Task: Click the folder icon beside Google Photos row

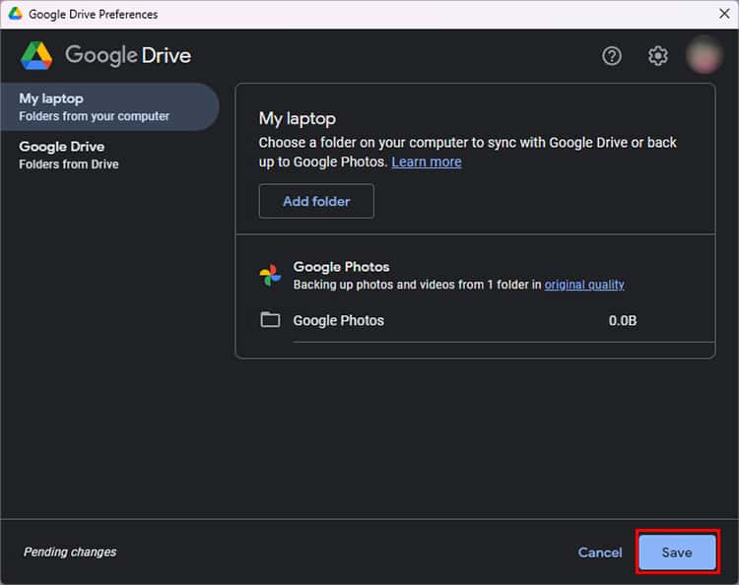Action: click(270, 320)
